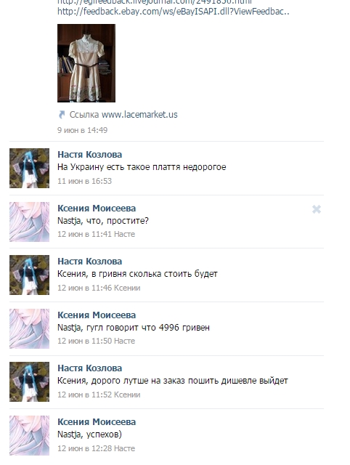Click the 11 июн в 16:53 timestamp
Image resolution: width=350 pixels, height=465 pixels.
point(84,181)
